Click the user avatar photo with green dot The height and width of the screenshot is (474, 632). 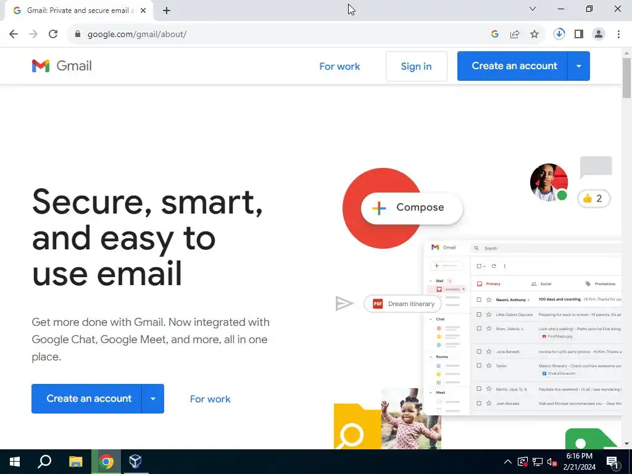[549, 182]
